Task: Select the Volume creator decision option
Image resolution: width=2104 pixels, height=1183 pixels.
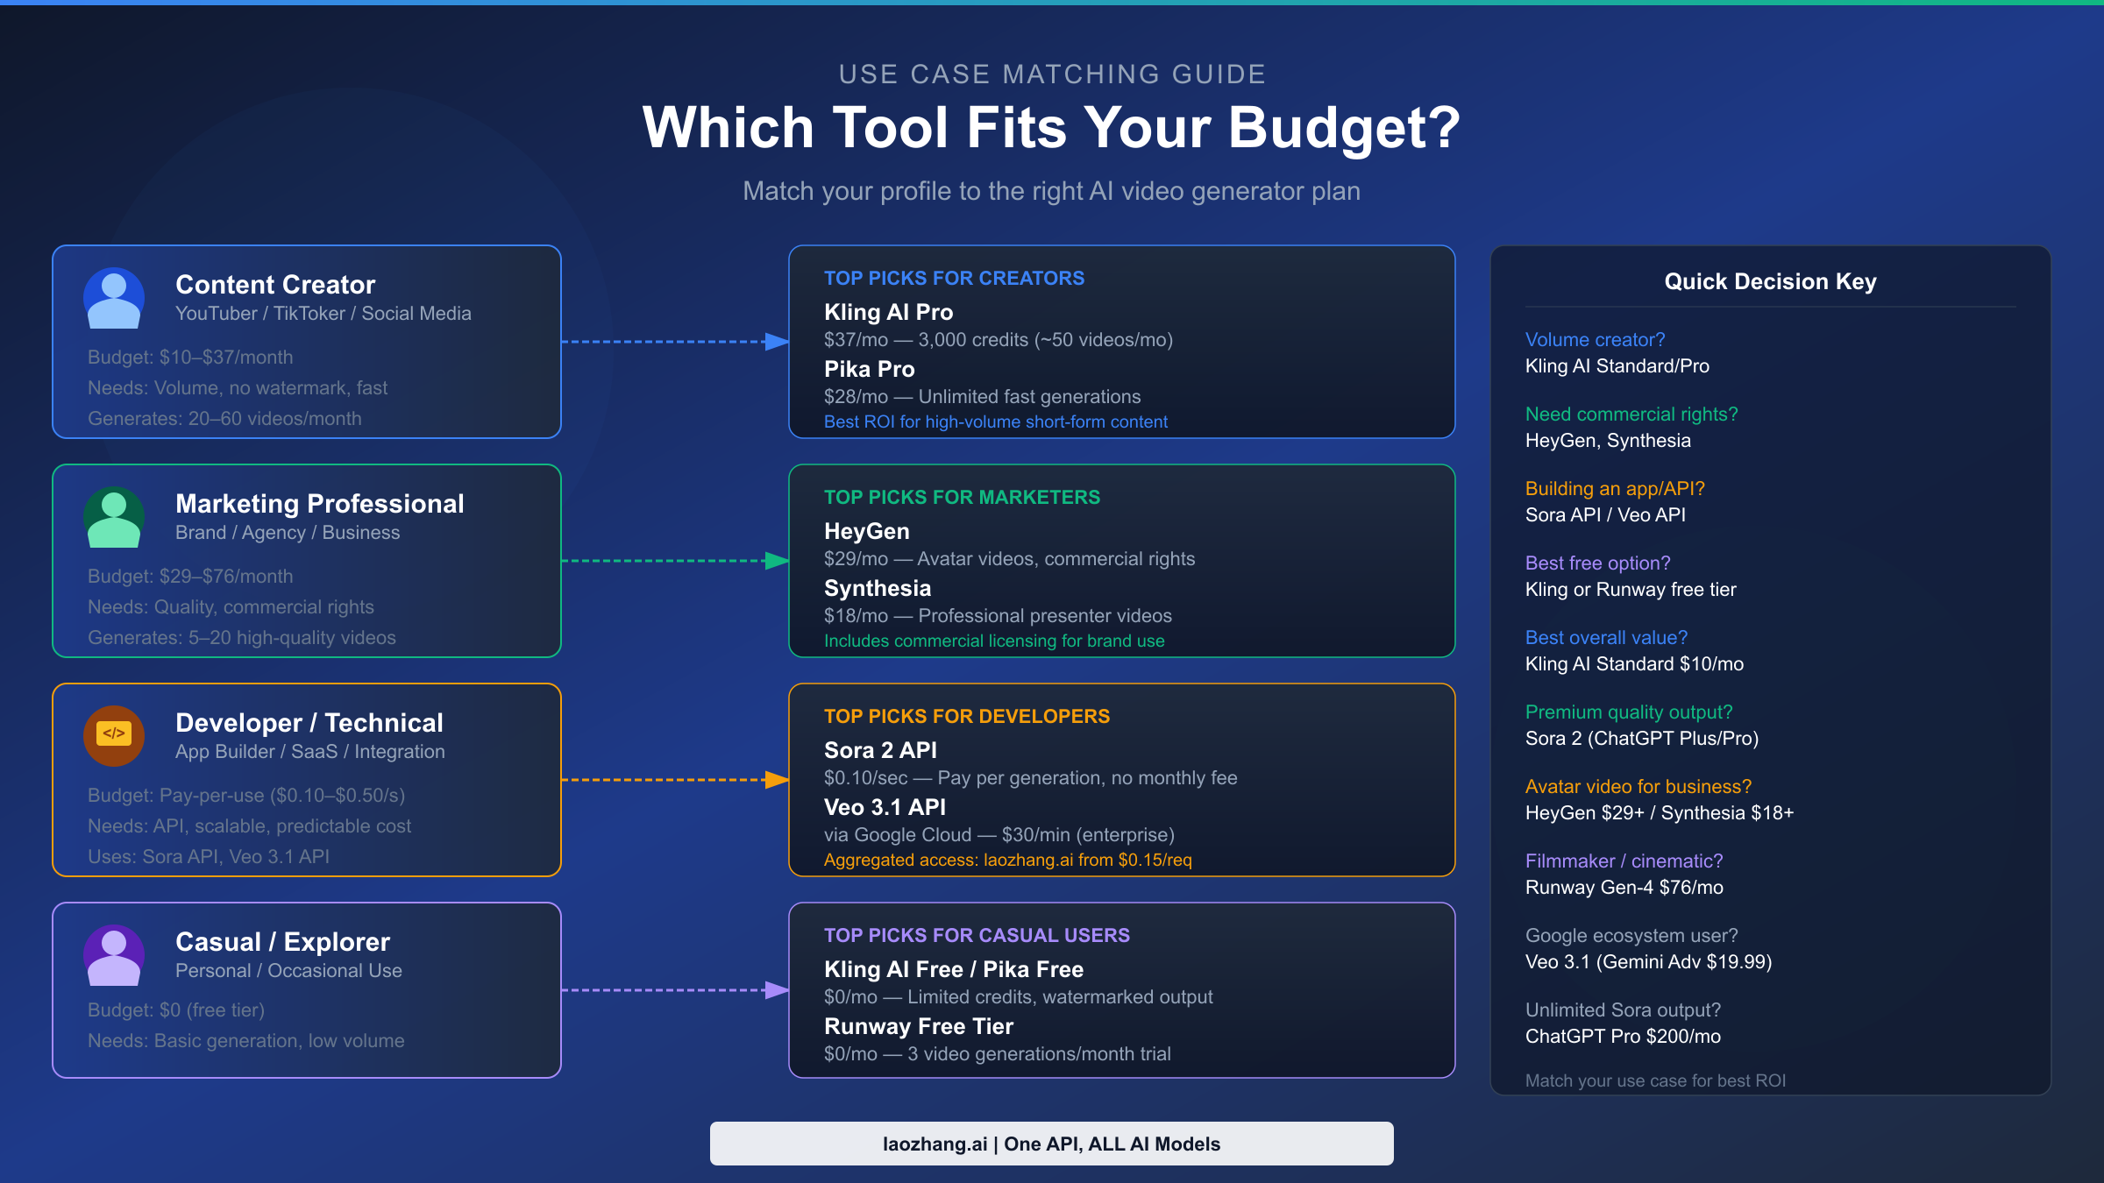Action: [1596, 339]
